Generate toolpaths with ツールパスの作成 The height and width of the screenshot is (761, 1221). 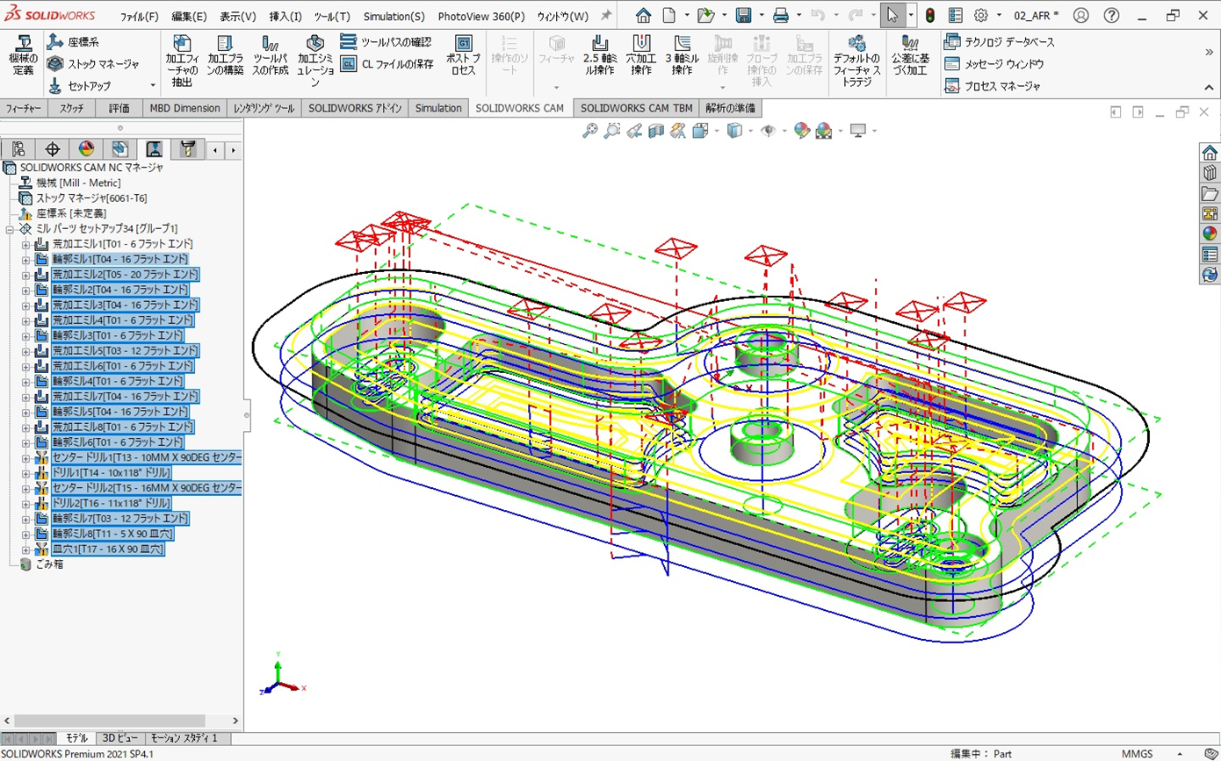click(x=271, y=55)
